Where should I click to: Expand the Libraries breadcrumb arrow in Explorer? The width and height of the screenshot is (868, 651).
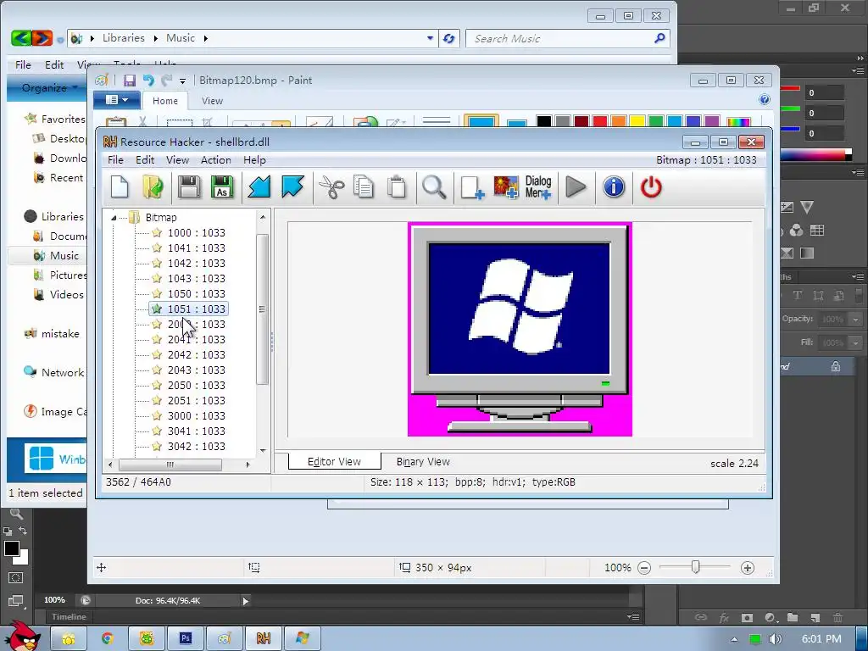tap(156, 38)
